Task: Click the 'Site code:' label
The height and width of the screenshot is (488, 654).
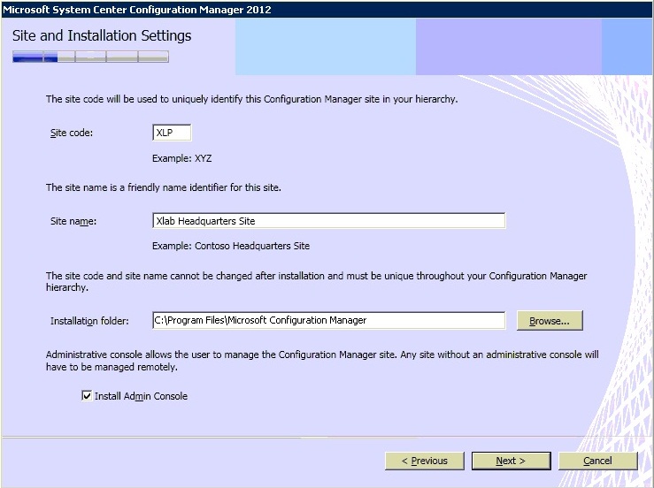Action: [72, 133]
